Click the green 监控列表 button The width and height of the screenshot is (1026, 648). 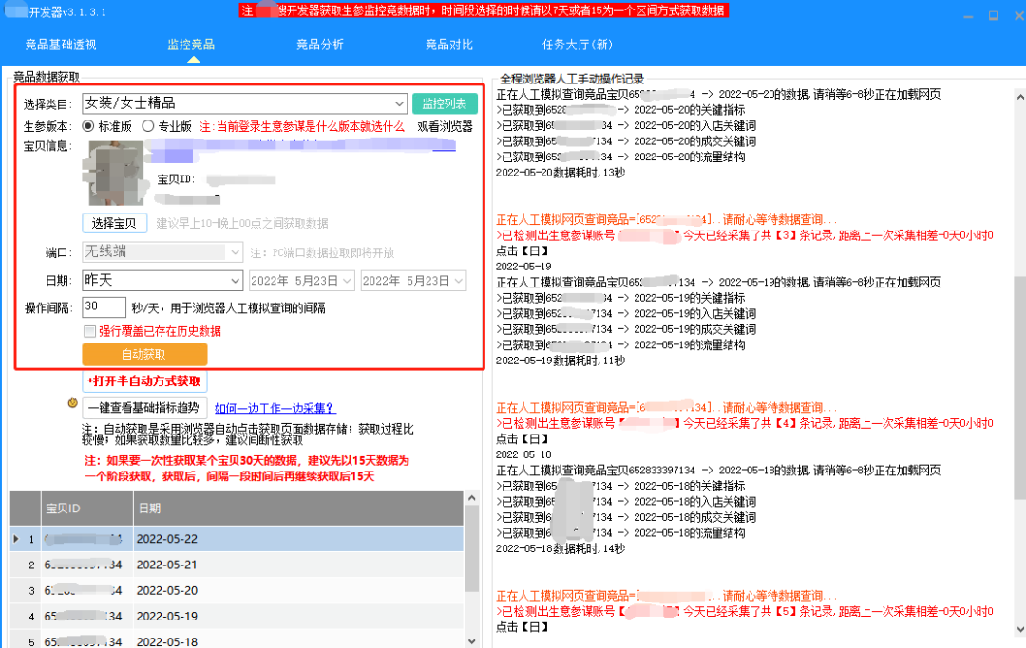coord(445,103)
